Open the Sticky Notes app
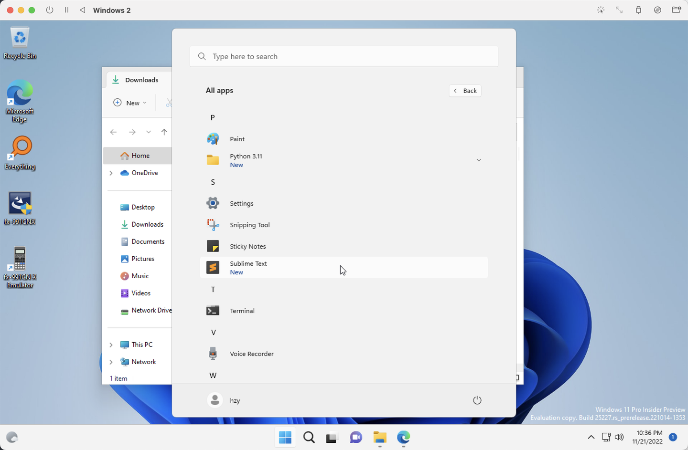Image resolution: width=688 pixels, height=450 pixels. pos(247,246)
